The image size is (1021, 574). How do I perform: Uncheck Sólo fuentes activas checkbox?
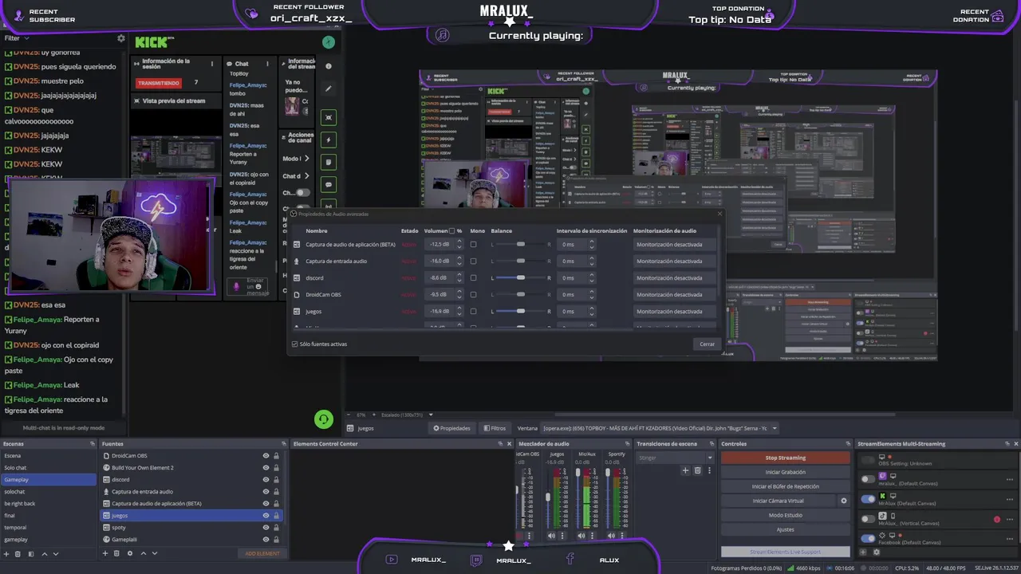(x=295, y=344)
